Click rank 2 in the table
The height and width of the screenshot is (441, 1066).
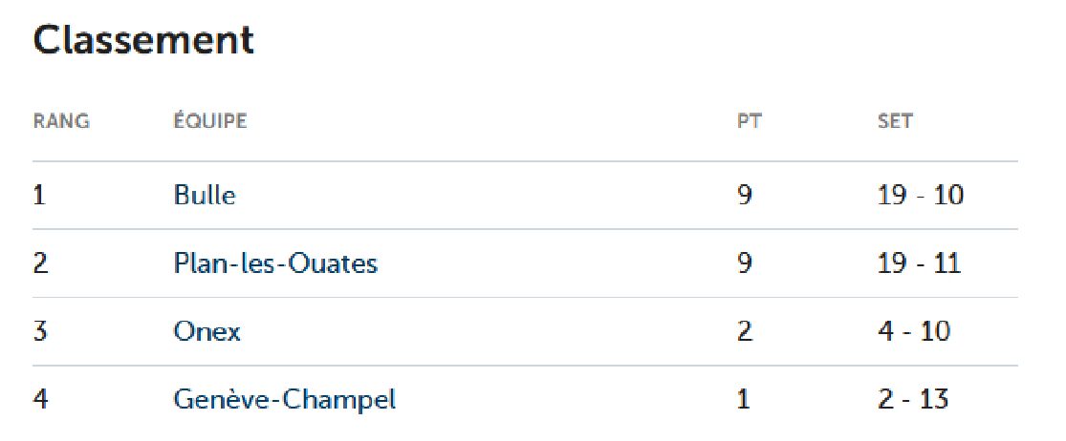40,263
